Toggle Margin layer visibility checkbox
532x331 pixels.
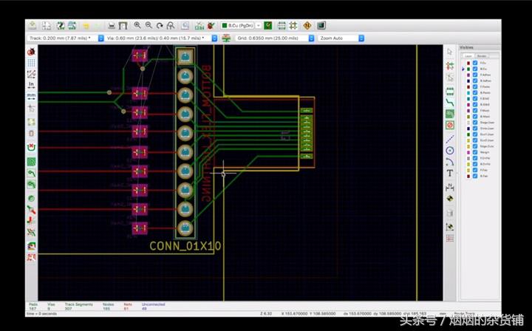(x=474, y=152)
